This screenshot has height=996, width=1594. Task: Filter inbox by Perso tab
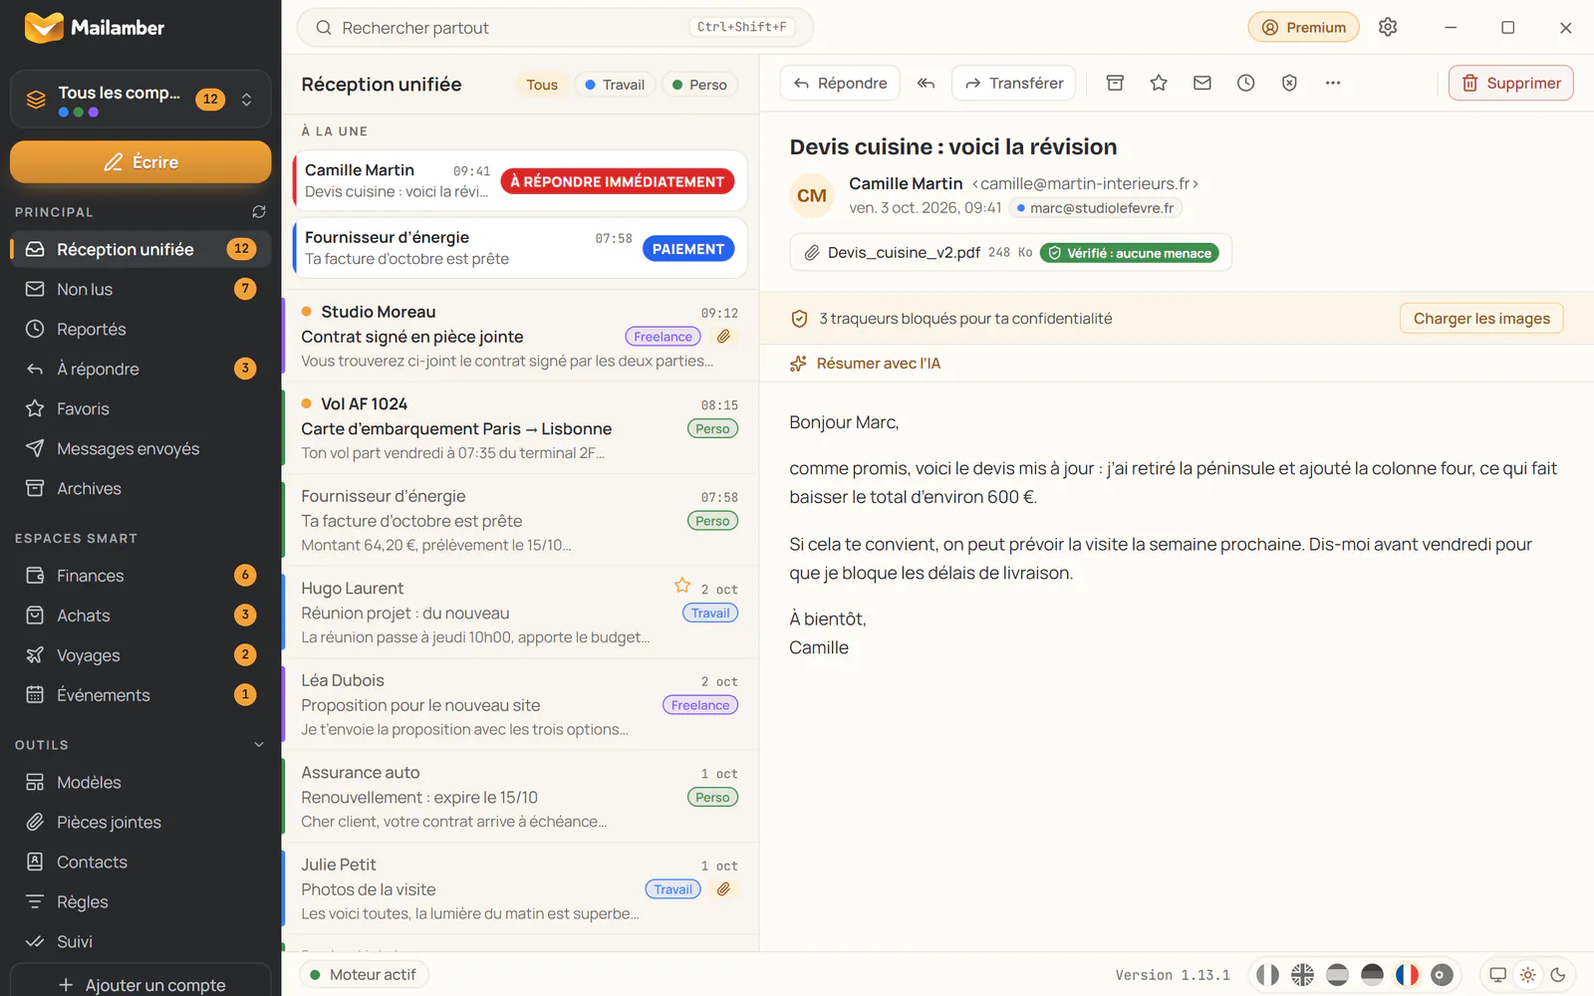[700, 85]
